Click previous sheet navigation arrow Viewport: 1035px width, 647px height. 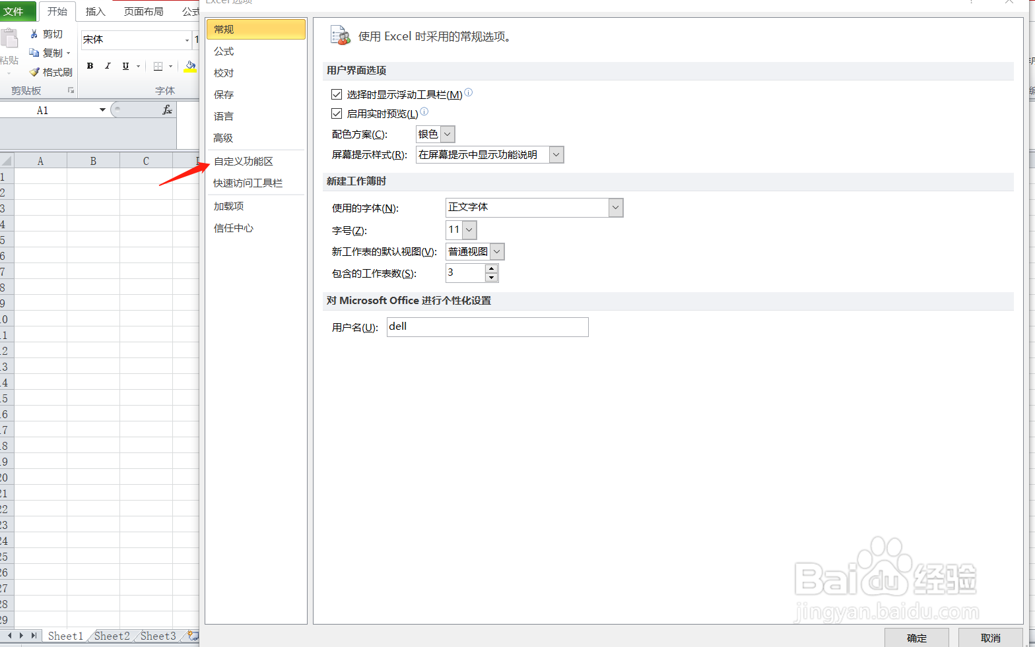pyautogui.click(x=10, y=636)
